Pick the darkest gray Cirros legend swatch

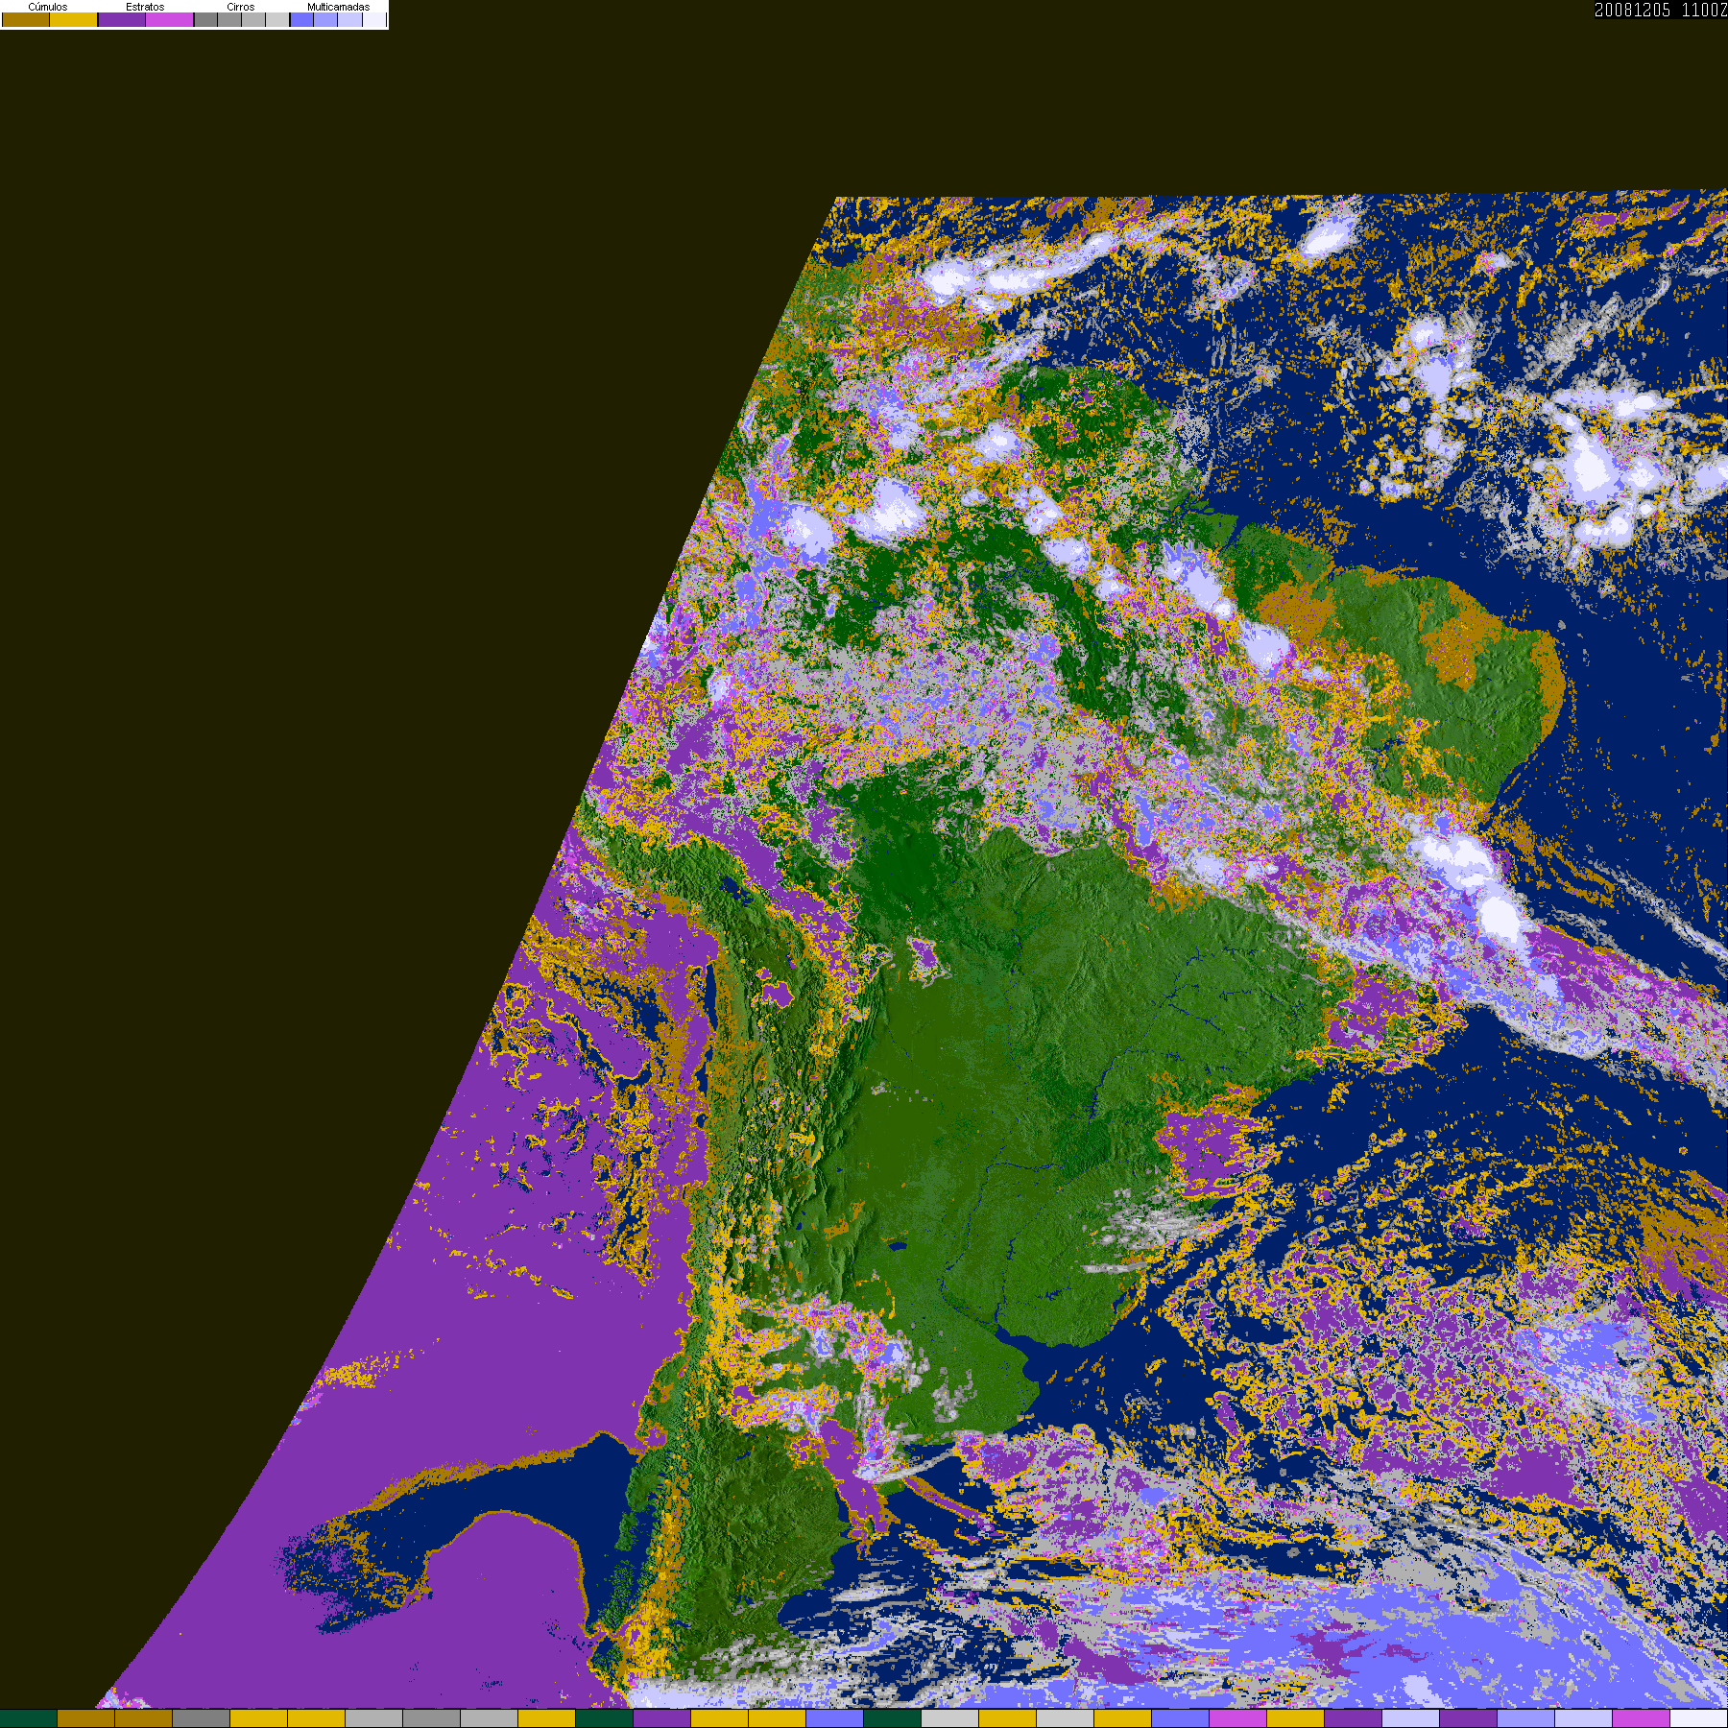[x=205, y=19]
